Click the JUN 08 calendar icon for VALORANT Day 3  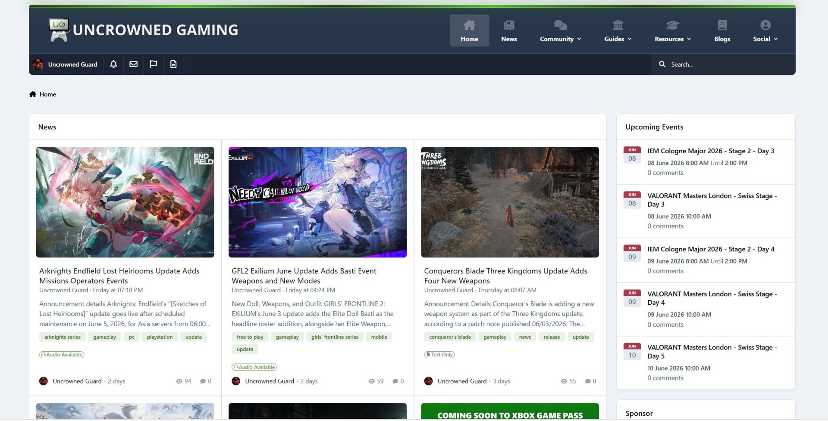[632, 200]
